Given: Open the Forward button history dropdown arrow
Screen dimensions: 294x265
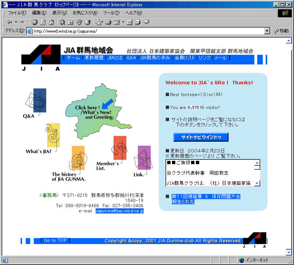Looking at the screenshot, I should pos(29,22).
